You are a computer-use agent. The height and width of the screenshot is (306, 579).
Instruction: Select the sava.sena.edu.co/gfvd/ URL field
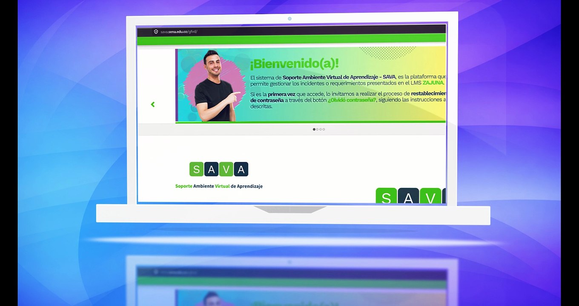click(x=179, y=32)
